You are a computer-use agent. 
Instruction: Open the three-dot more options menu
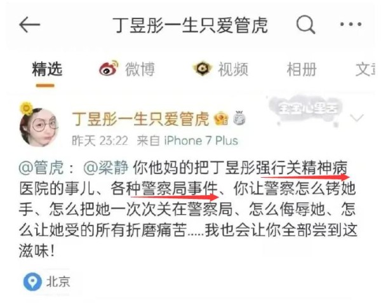(x=351, y=24)
